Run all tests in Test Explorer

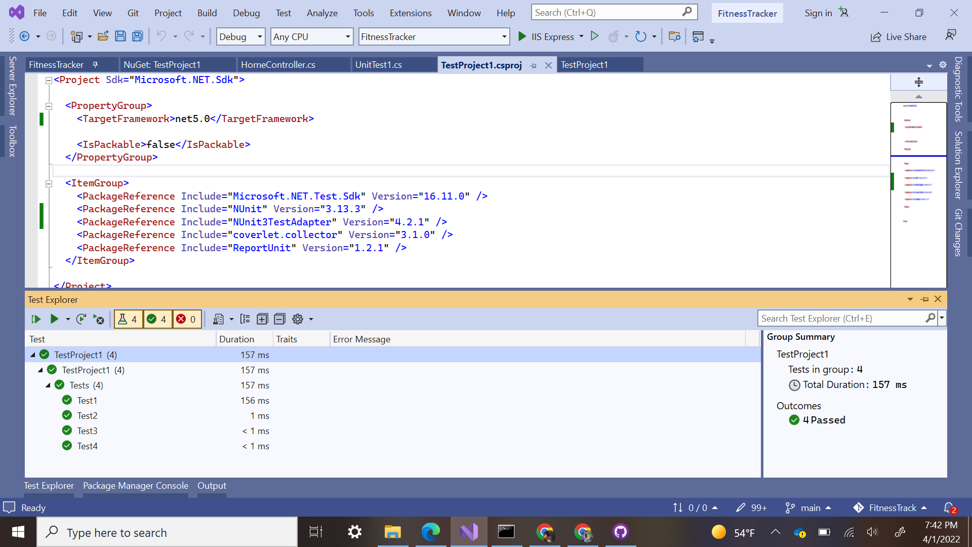[x=36, y=319]
